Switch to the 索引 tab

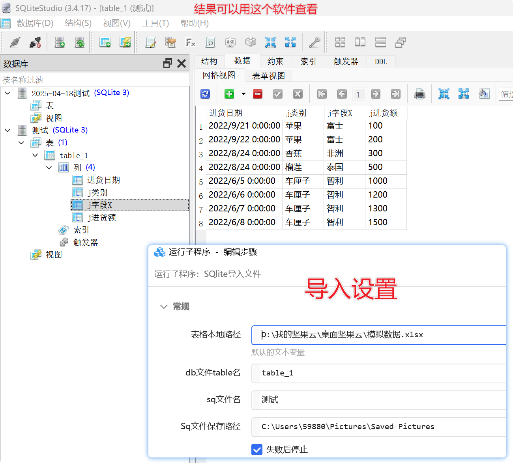309,62
